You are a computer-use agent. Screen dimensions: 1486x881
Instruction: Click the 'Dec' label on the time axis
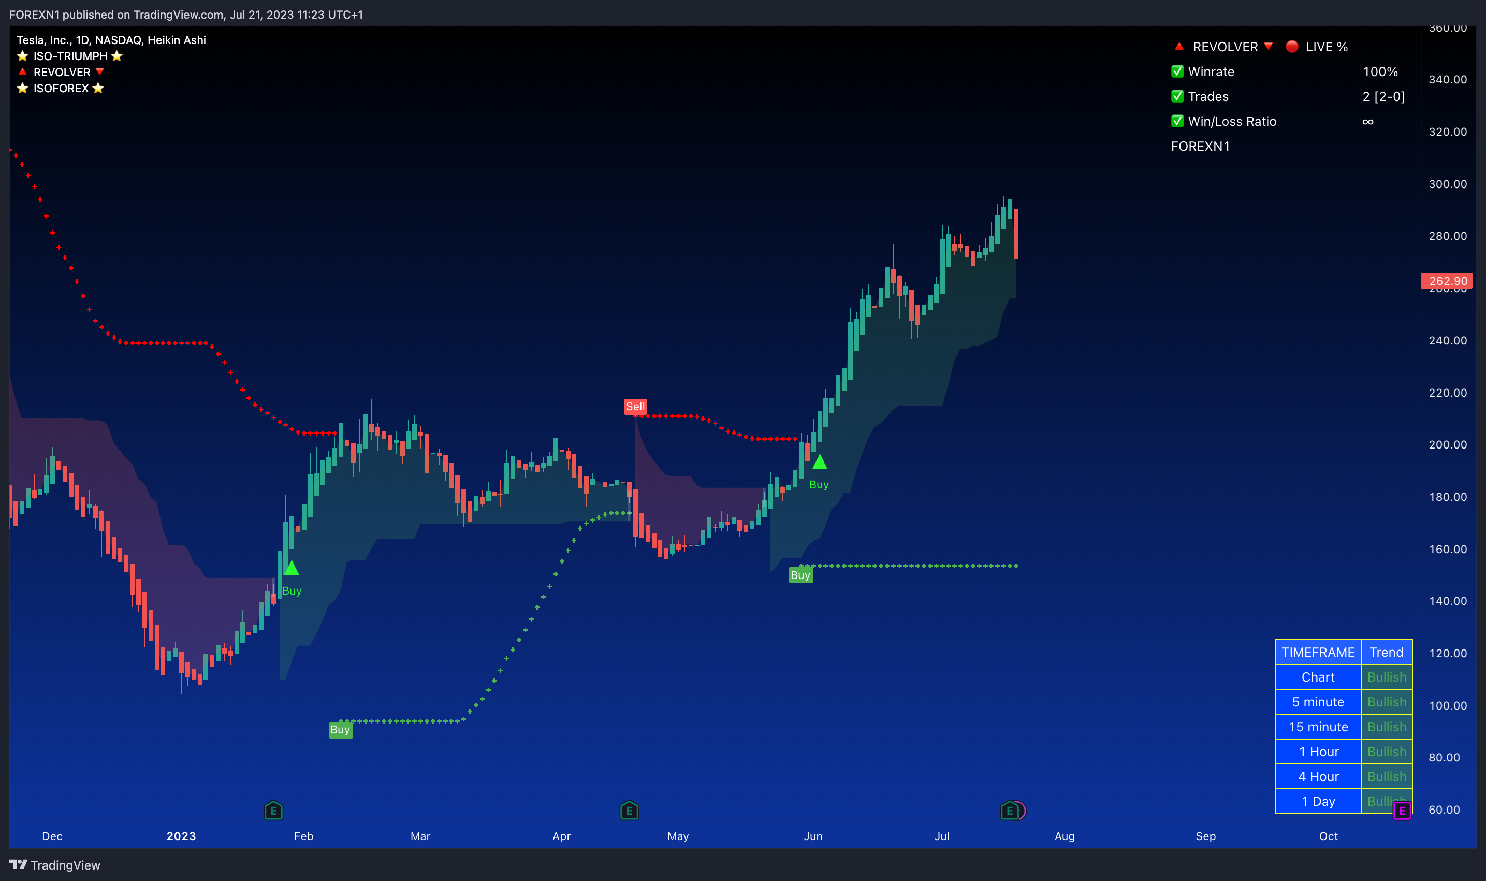pyautogui.click(x=52, y=836)
